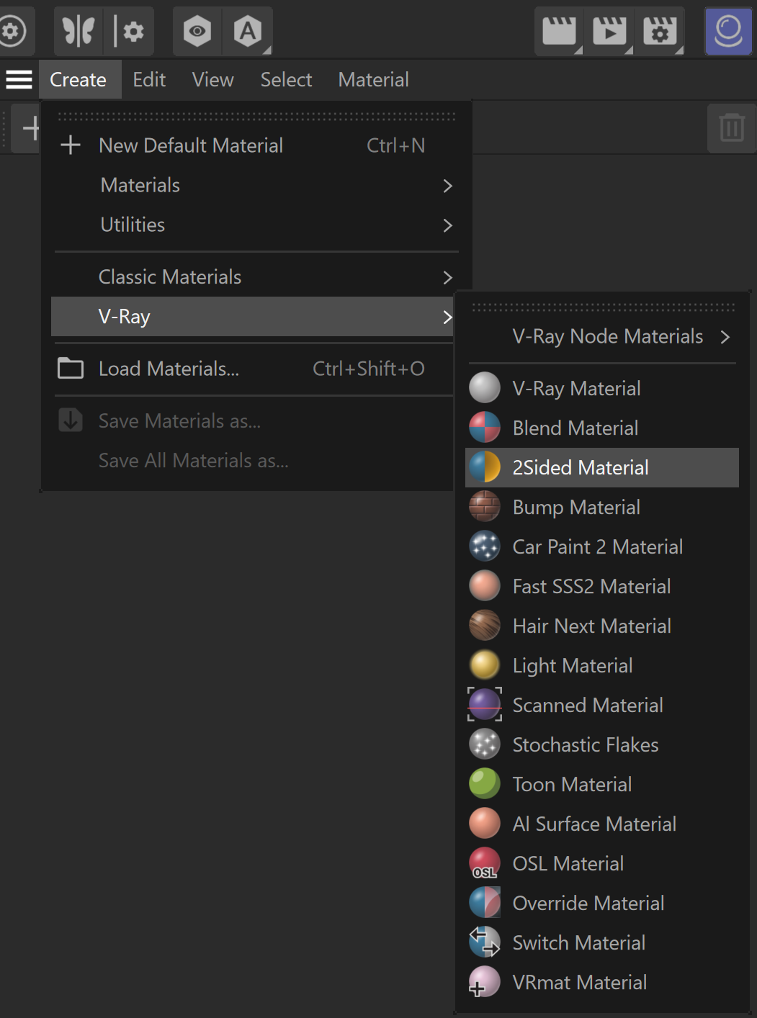Click the hexagon A icon
This screenshot has height=1018, width=757.
(247, 31)
